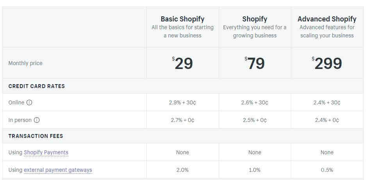Select the Basic Shopify plan heading

(x=182, y=19)
